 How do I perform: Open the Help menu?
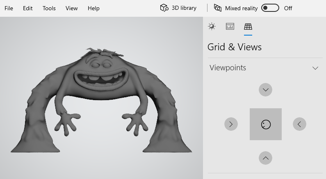(93, 8)
